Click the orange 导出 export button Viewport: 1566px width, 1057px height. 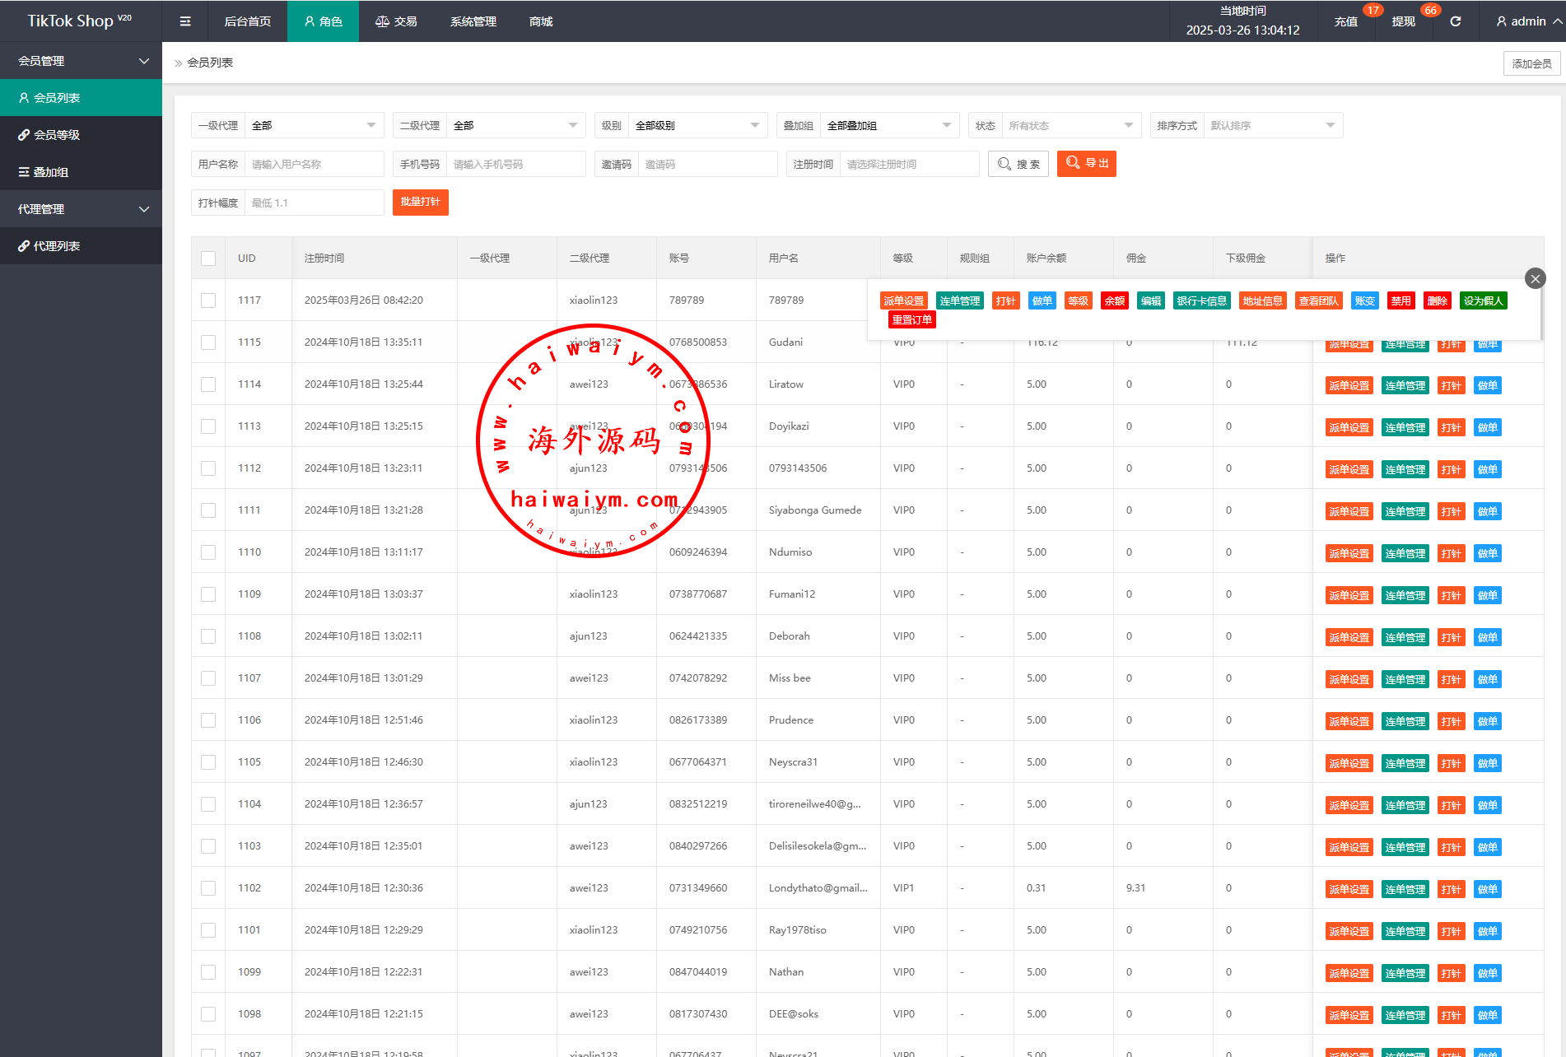[x=1086, y=164]
